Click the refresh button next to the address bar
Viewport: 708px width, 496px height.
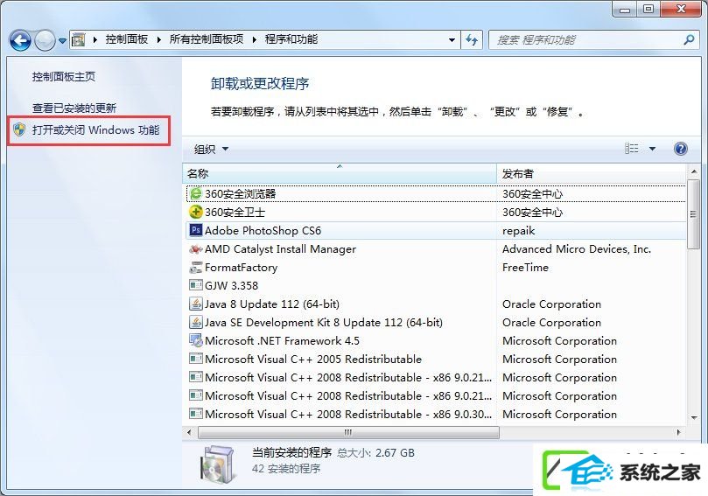pos(472,39)
